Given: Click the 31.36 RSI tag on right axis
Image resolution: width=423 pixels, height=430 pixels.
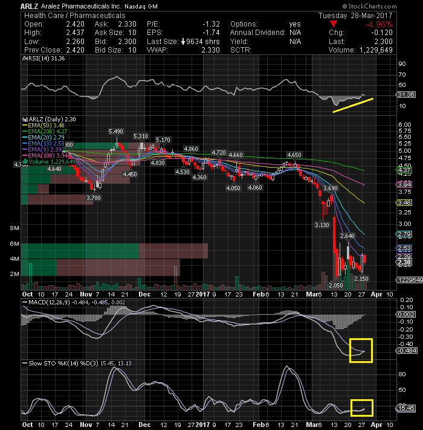Looking at the screenshot, I should 406,95.
